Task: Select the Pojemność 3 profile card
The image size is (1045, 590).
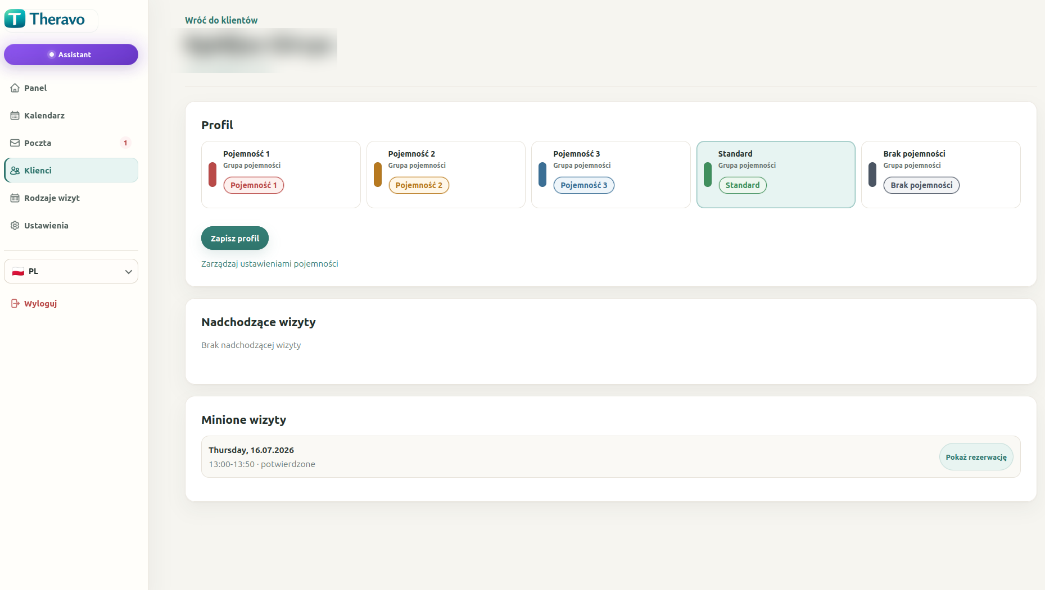Action: click(x=611, y=175)
